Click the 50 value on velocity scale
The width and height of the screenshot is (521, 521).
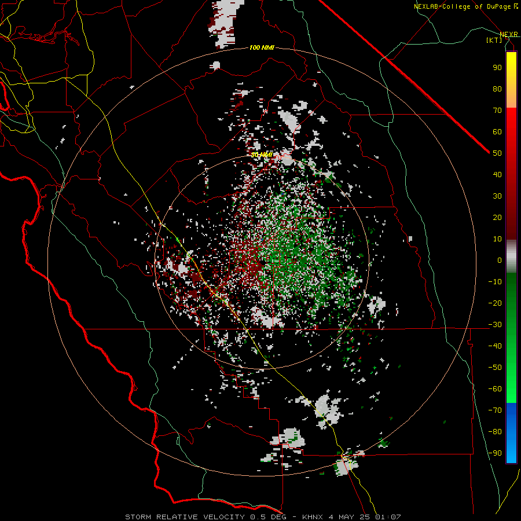pyautogui.click(x=497, y=153)
